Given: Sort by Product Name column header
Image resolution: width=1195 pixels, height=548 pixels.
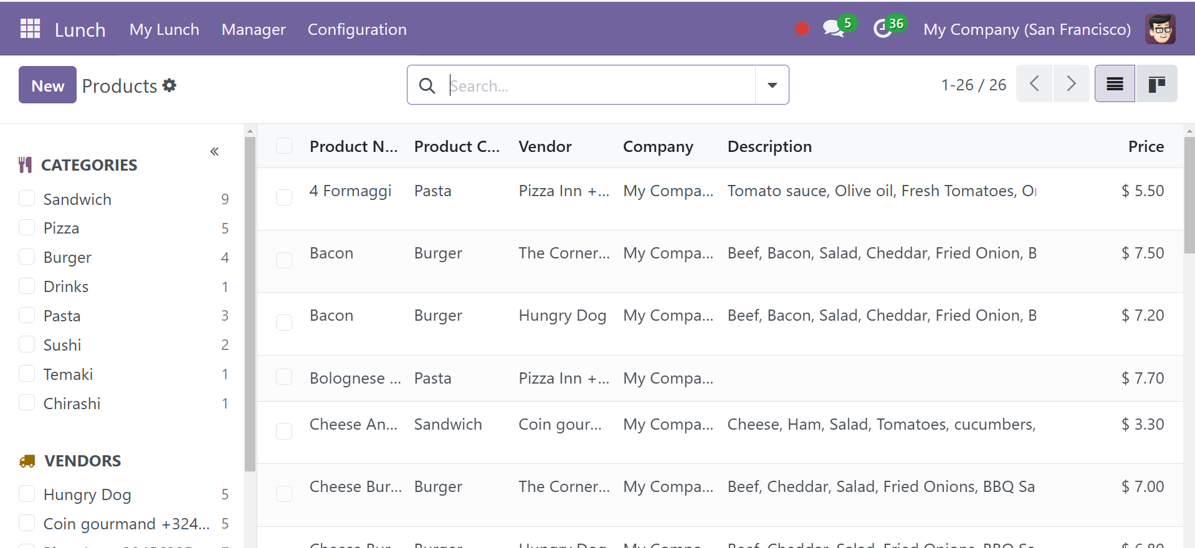Looking at the screenshot, I should click(x=353, y=146).
